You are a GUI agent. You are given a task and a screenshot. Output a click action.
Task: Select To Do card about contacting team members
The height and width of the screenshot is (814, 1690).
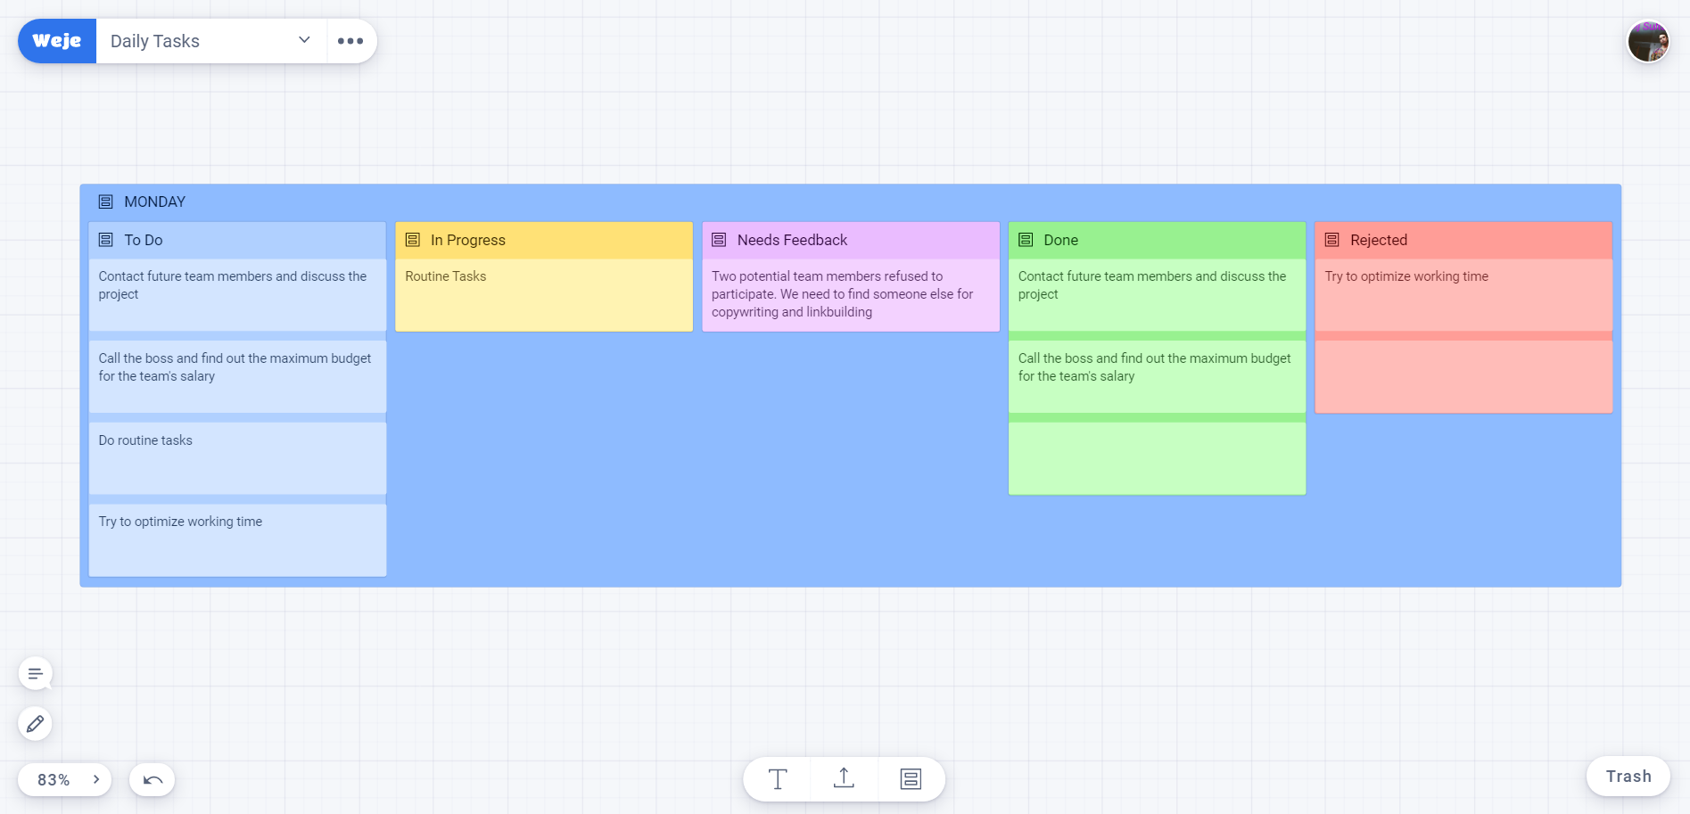[237, 295]
